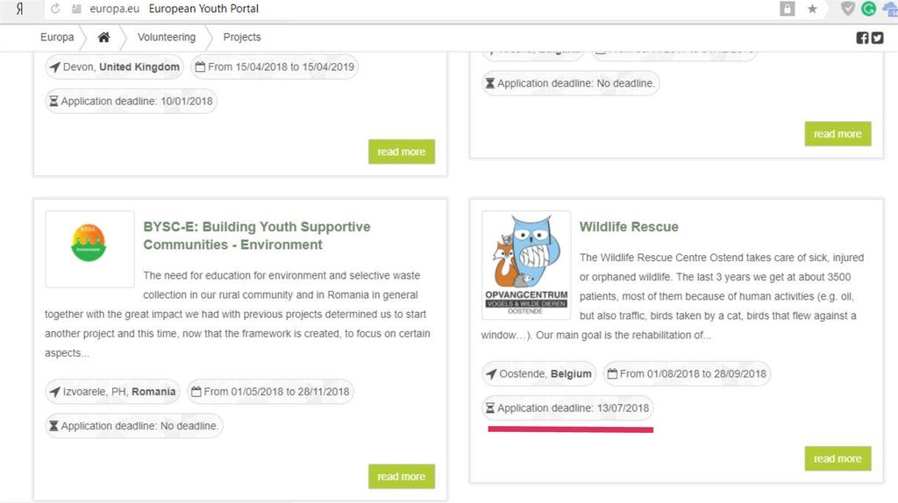Click the Wildlife Rescue description paragraph
Screen dimensions: 898x503
tap(673, 296)
